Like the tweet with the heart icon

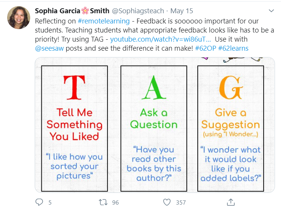coord(167,202)
